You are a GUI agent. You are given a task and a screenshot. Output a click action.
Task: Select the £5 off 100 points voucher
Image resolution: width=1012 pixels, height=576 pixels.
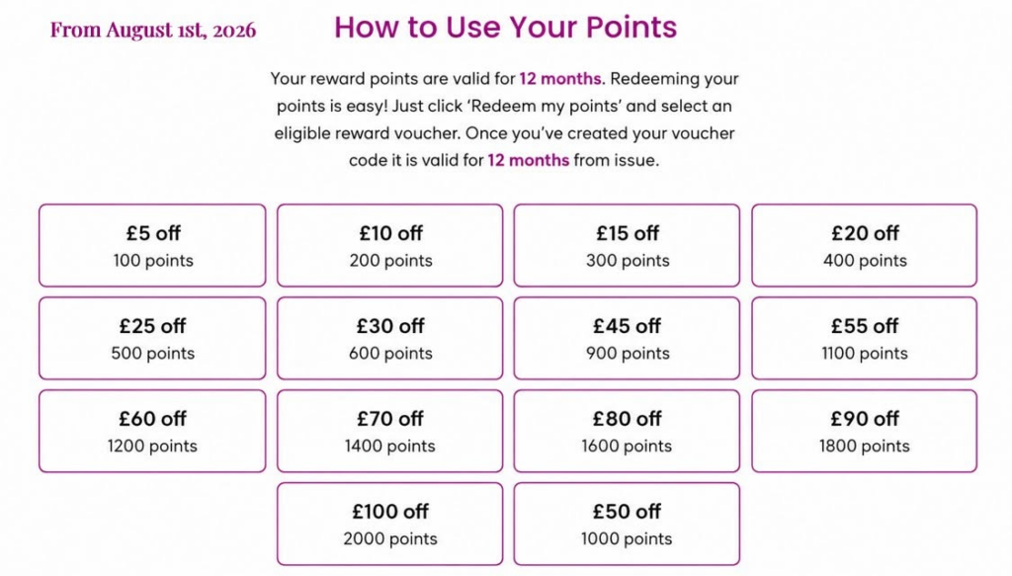(152, 246)
